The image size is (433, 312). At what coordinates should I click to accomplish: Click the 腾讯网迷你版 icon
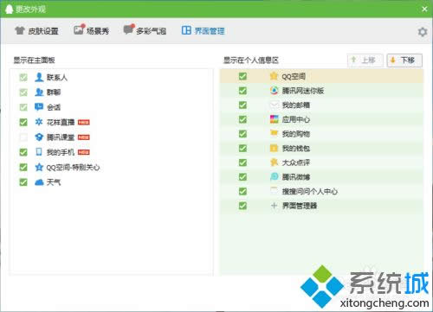274,91
